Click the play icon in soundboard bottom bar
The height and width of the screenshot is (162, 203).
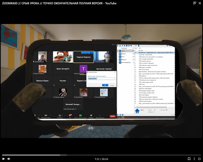[118, 115]
